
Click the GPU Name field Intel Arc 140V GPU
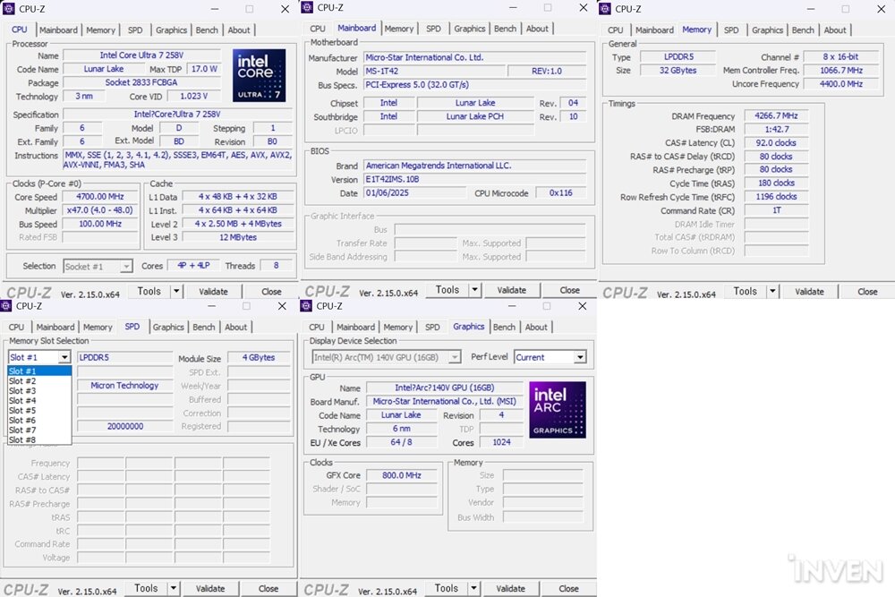(x=444, y=388)
